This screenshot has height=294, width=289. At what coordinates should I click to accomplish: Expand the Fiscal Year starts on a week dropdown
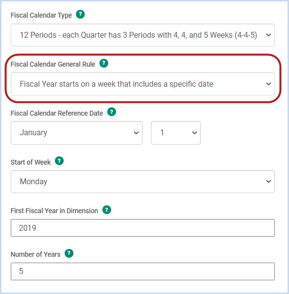(x=143, y=84)
